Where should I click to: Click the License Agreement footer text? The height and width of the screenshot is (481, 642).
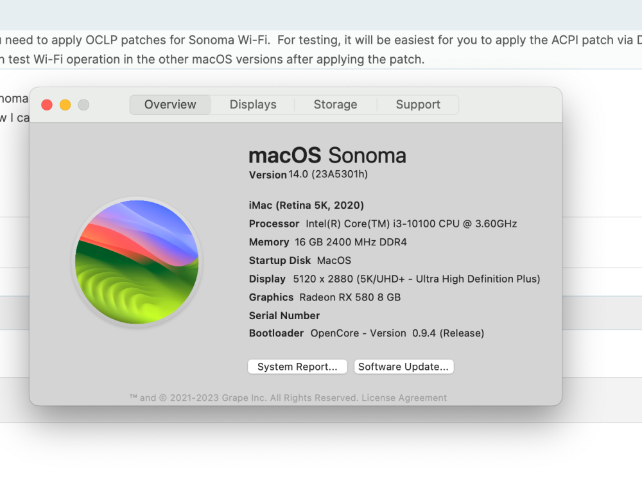click(404, 398)
